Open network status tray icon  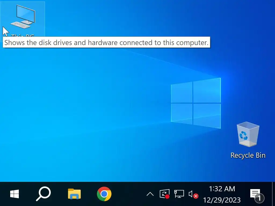click(179, 194)
